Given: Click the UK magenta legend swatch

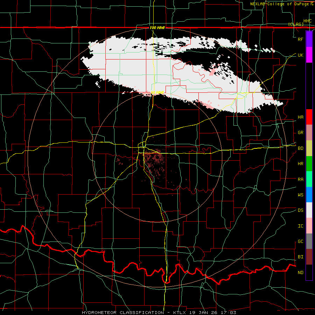Looking at the screenshot, I should (x=309, y=55).
